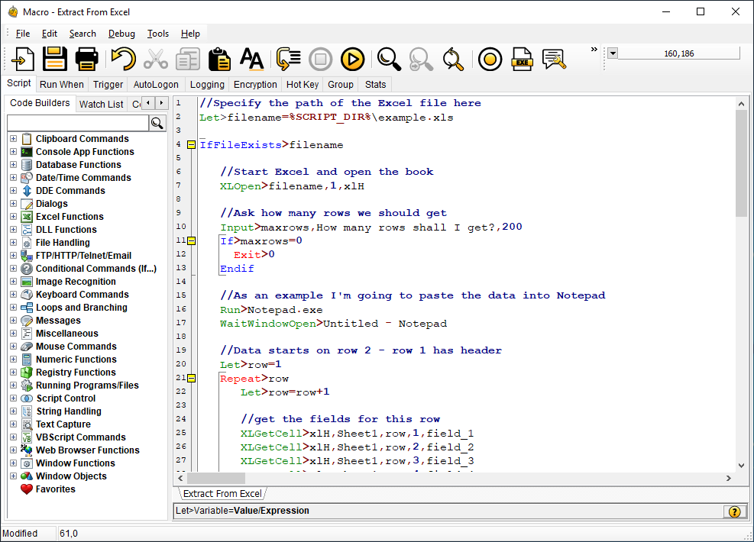Compile the script to EXE
Screen dimensions: 754x542
[522, 59]
